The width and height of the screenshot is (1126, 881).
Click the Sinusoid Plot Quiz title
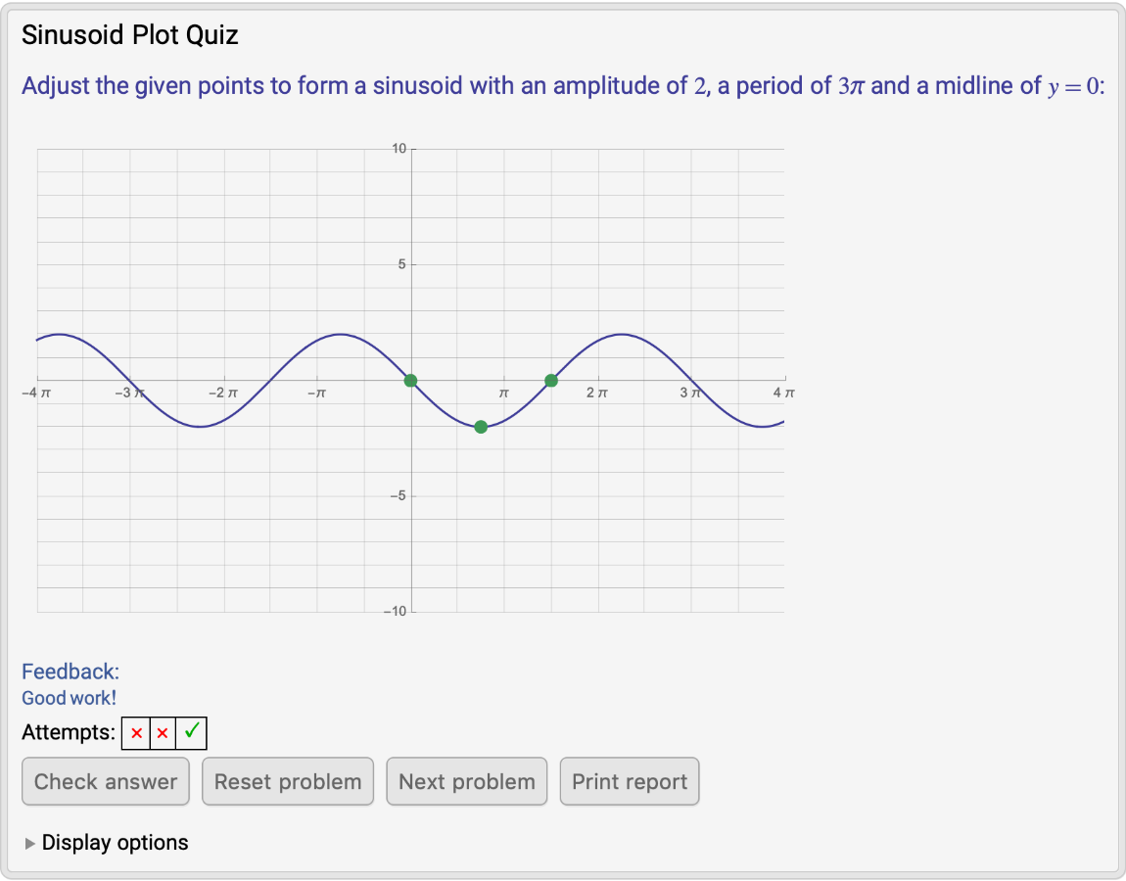[x=130, y=36]
